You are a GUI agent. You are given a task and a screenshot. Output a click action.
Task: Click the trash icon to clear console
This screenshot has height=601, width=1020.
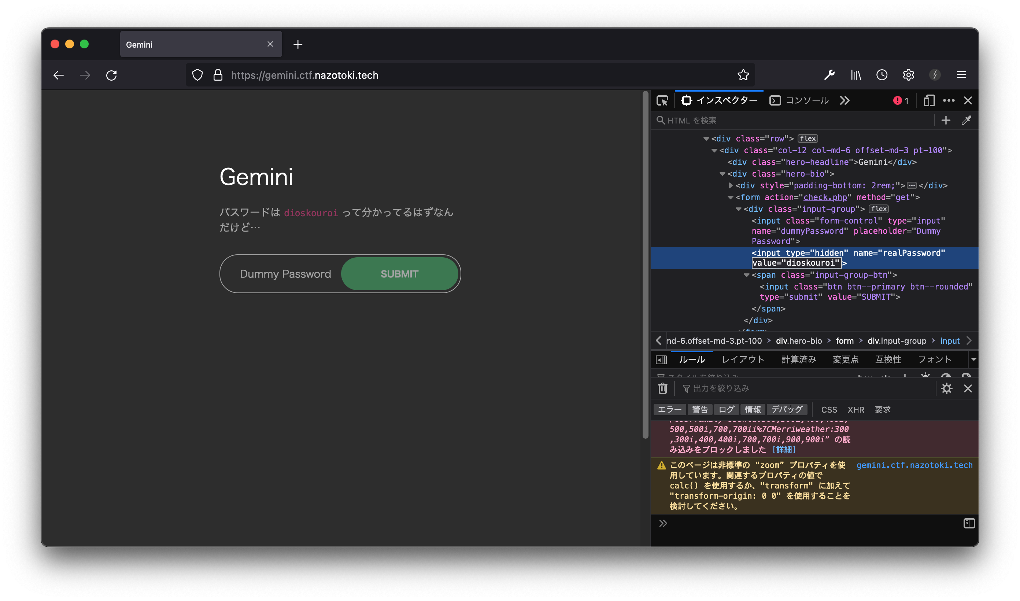[x=662, y=388]
